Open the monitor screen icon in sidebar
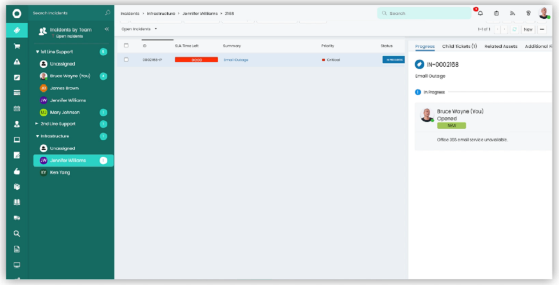559x285 pixels. (x=17, y=265)
